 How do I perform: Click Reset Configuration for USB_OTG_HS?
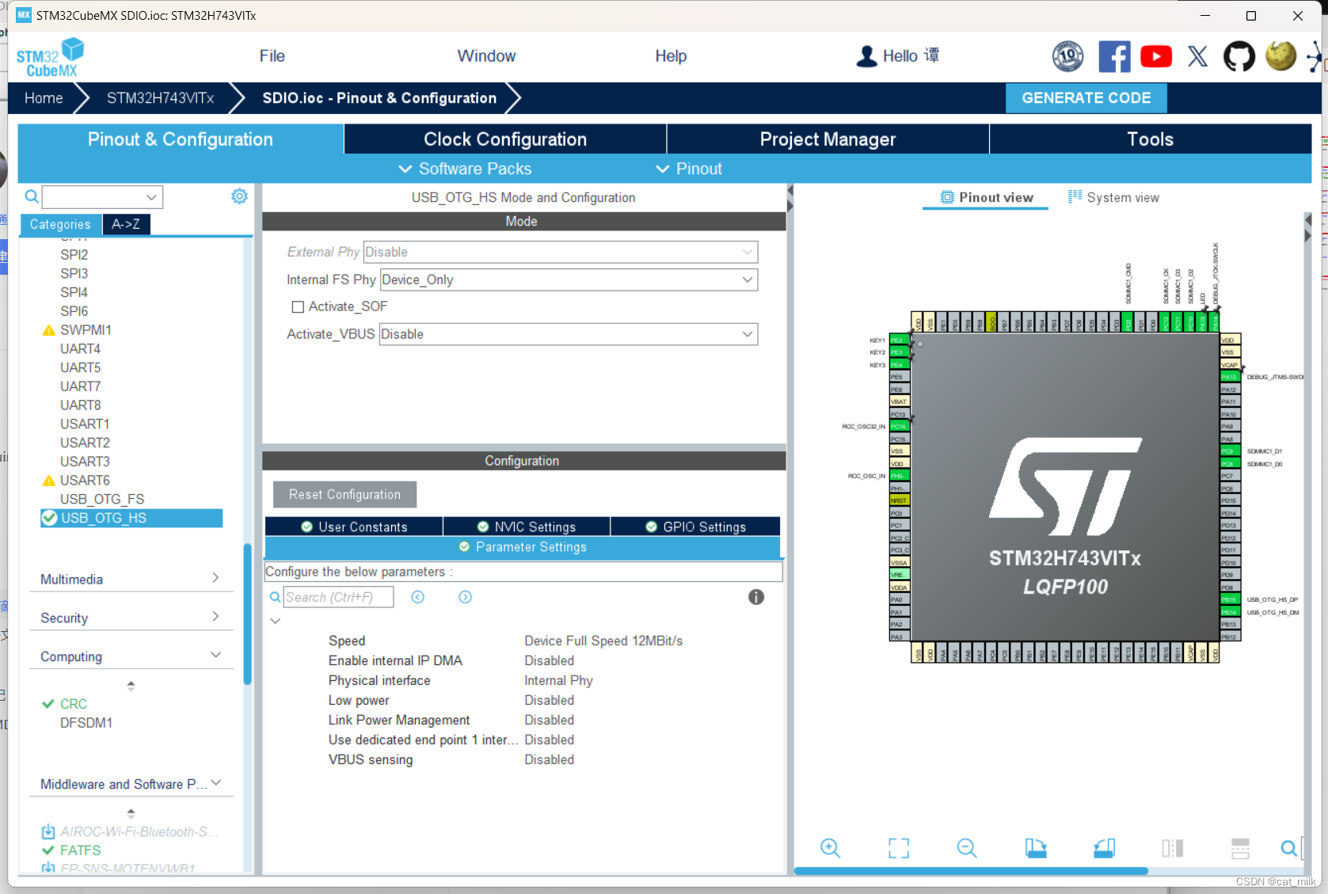pos(344,494)
